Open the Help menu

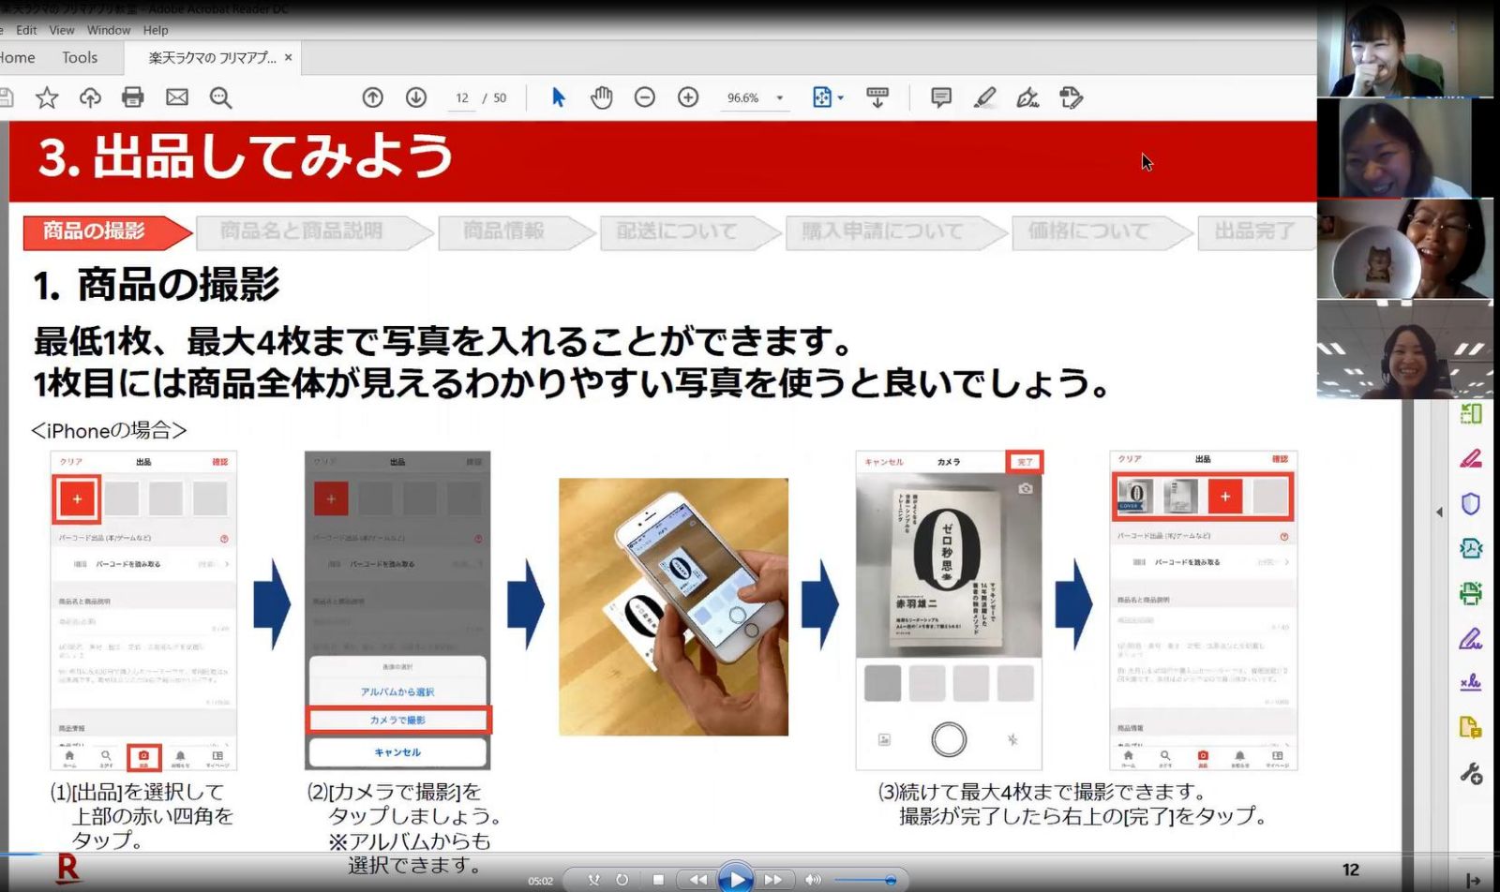pos(156,30)
